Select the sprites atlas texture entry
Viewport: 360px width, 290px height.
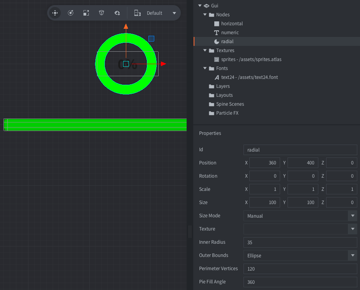tap(251, 59)
